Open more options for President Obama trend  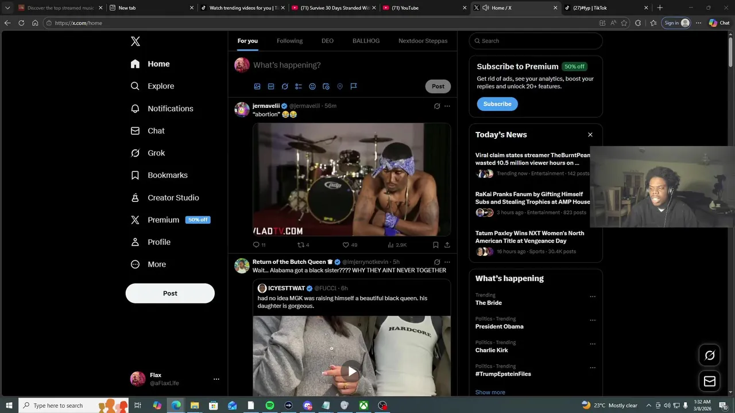tap(593, 320)
